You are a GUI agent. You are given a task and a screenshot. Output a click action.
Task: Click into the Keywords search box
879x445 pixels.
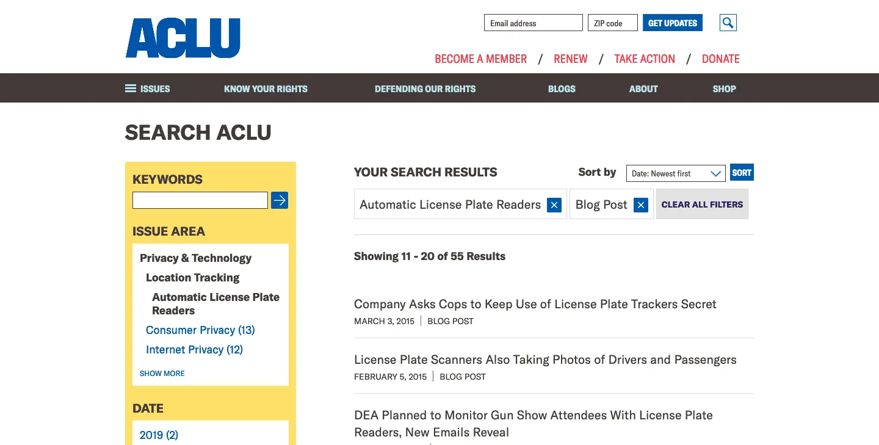coord(200,200)
